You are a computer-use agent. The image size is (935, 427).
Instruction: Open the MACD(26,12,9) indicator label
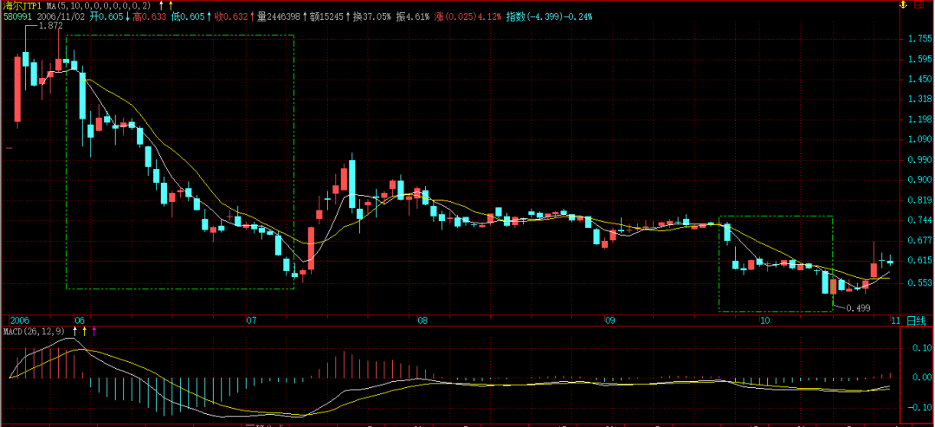tap(35, 332)
